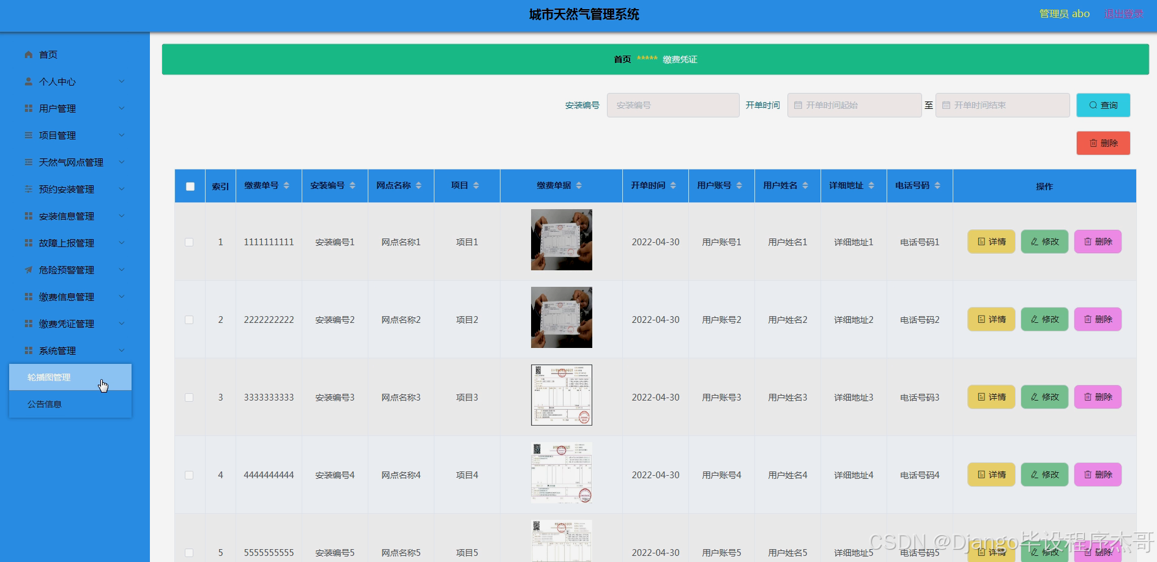
Task: Sort by 项目 column arrows
Action: [x=476, y=185]
